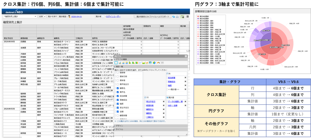Click 工事区分 link in the 行 box
The image size is (311, 138).
click(x=150, y=117)
